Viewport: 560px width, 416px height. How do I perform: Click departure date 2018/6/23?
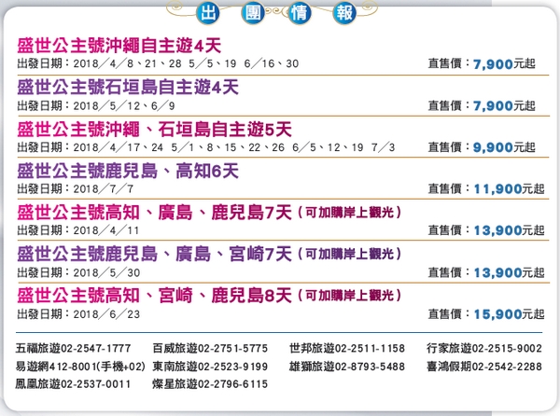point(106,314)
